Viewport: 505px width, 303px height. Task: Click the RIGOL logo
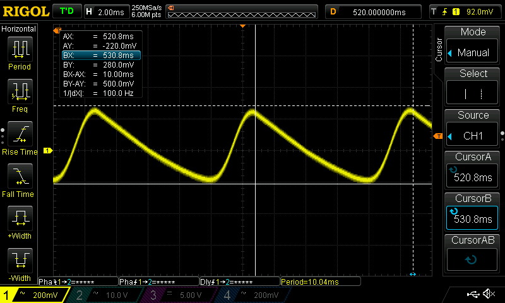26,11
